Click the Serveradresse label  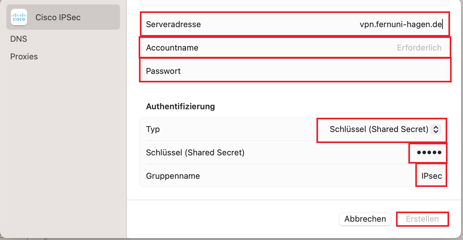click(173, 24)
